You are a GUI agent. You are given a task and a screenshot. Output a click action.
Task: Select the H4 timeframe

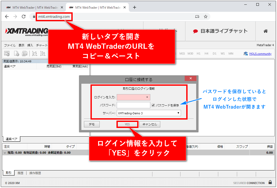tap(206, 53)
